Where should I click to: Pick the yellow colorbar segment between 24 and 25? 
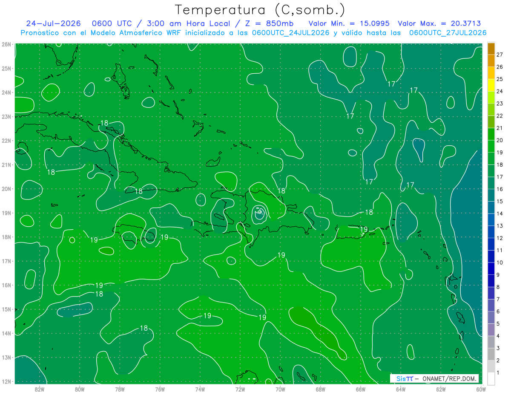[491, 85]
